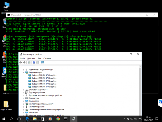Click the volume icon in system tray

135,119
